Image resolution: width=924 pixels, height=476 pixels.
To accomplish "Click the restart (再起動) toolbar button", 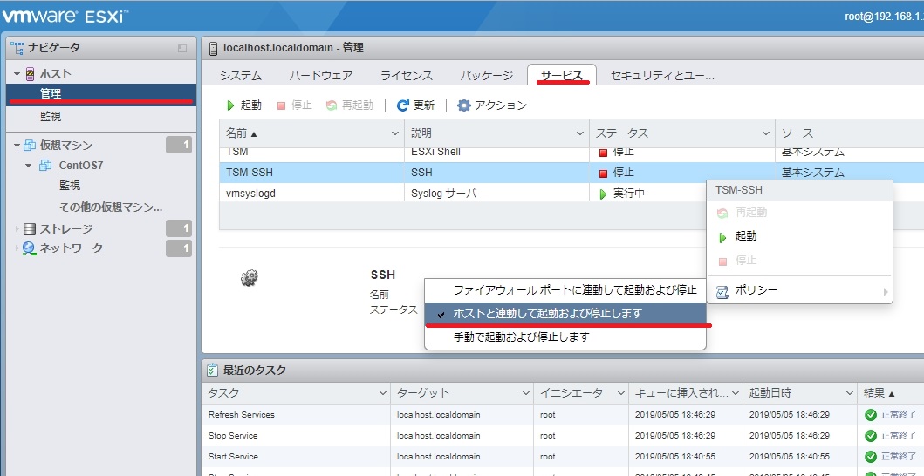I will click(x=350, y=105).
